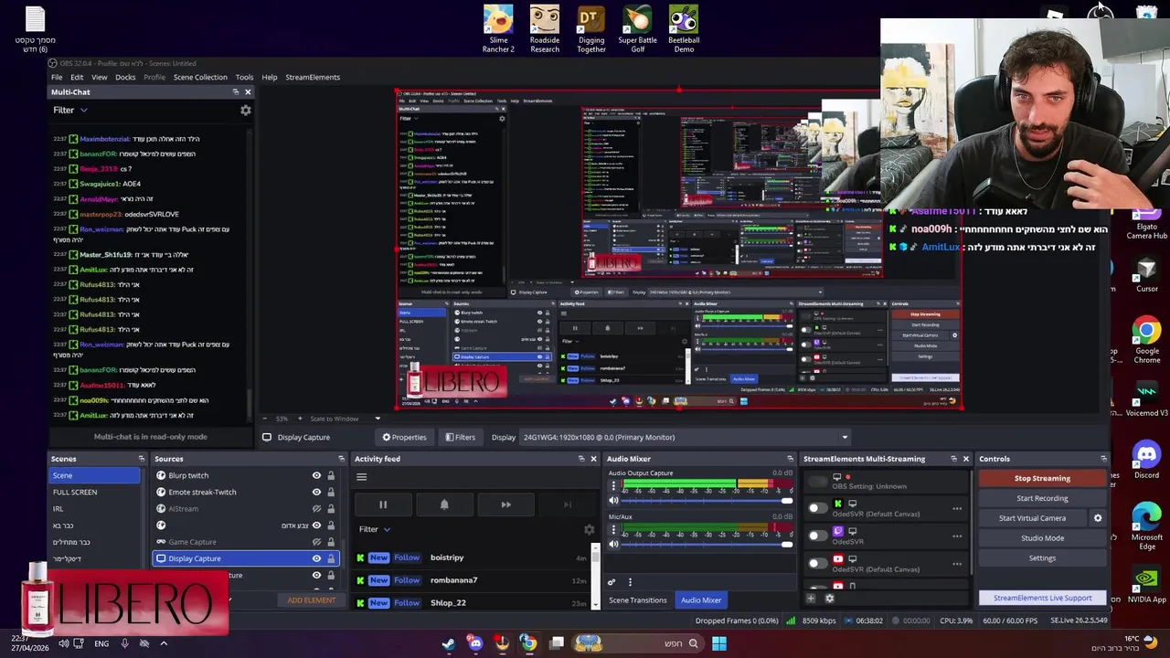Open the Windows Start button

tap(719, 643)
